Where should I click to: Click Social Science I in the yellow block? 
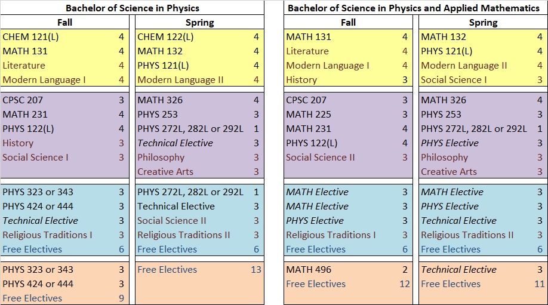(454, 79)
